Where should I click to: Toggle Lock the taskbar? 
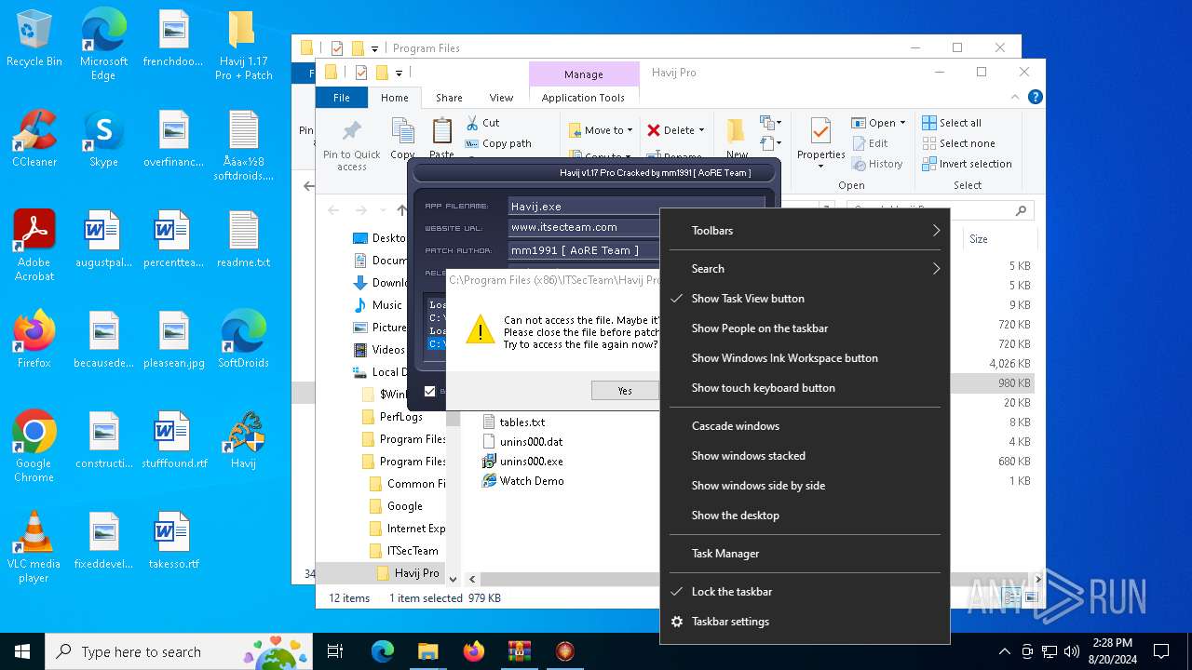click(x=805, y=592)
